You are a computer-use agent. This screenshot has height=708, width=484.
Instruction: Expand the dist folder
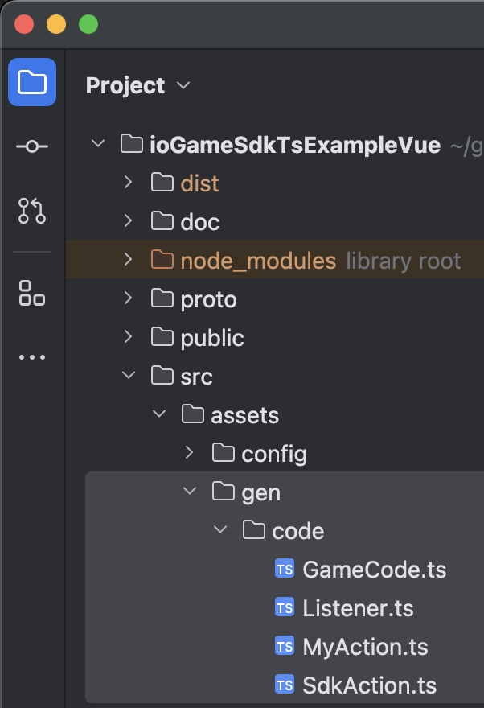pos(127,183)
